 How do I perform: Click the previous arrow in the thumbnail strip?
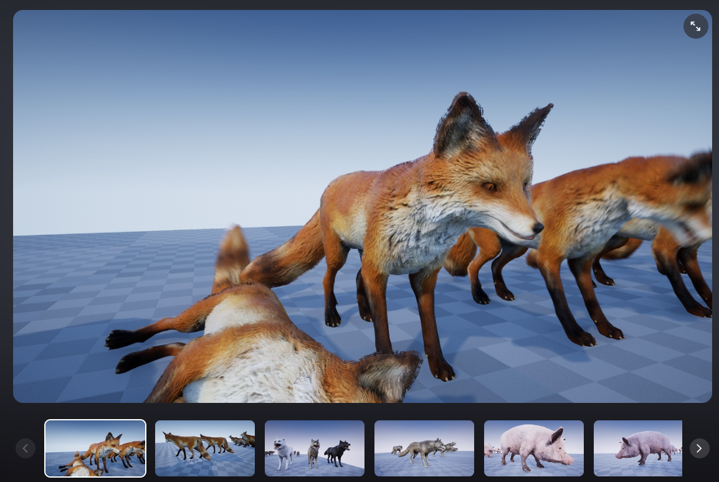(25, 448)
